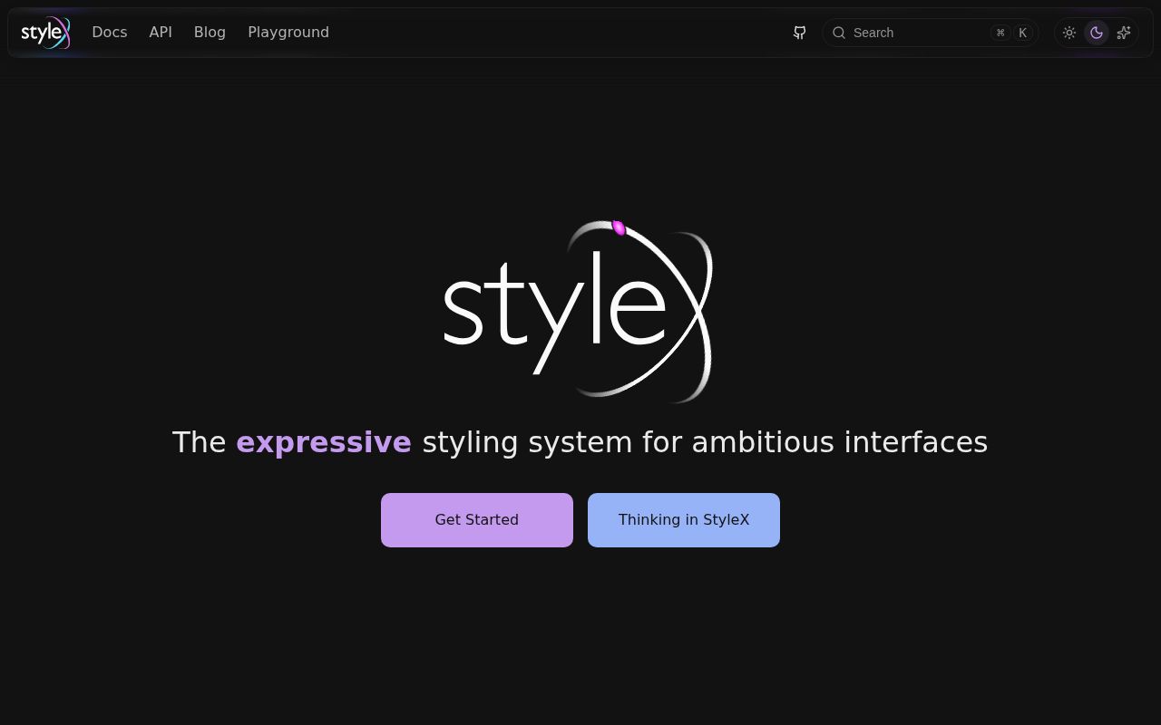Open Thinking in StyleX button

pyautogui.click(x=684, y=520)
